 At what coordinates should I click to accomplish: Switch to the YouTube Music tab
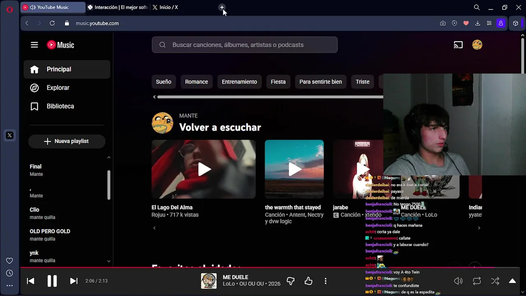53,7
